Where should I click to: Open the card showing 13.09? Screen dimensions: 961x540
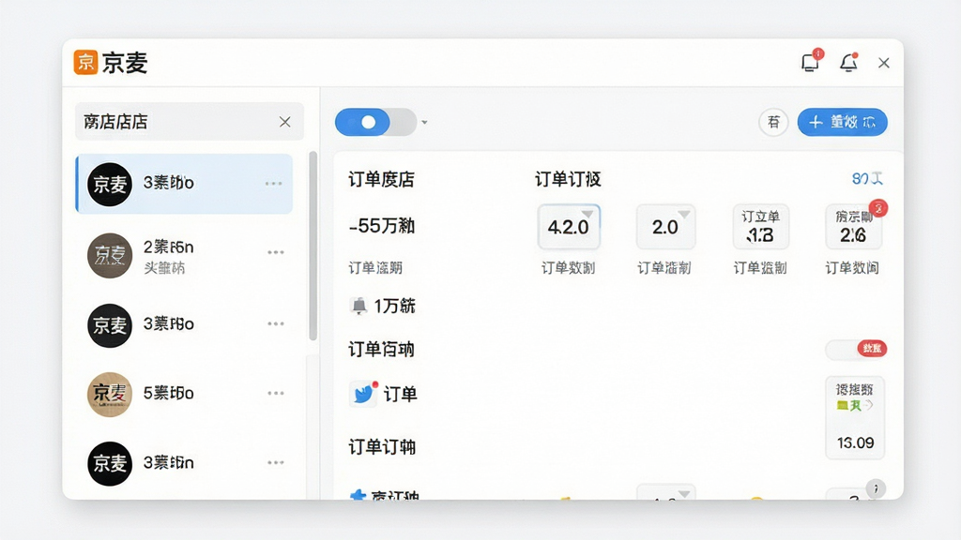click(x=855, y=417)
